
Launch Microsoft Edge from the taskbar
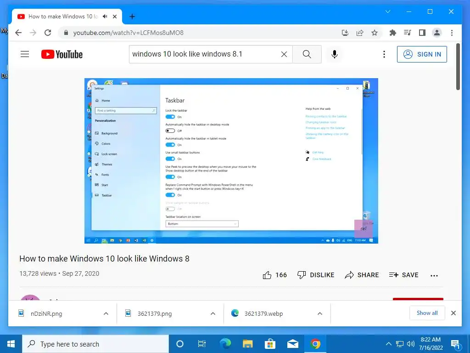tap(225, 344)
